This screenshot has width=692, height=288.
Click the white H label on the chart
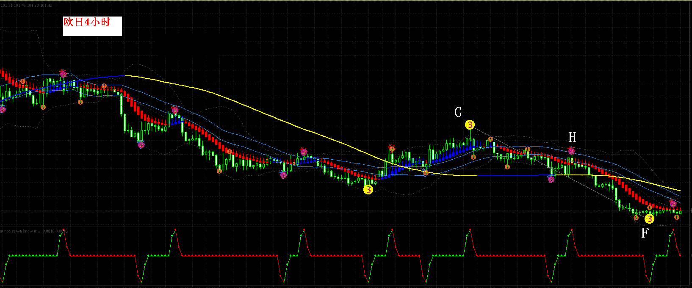[x=572, y=137]
